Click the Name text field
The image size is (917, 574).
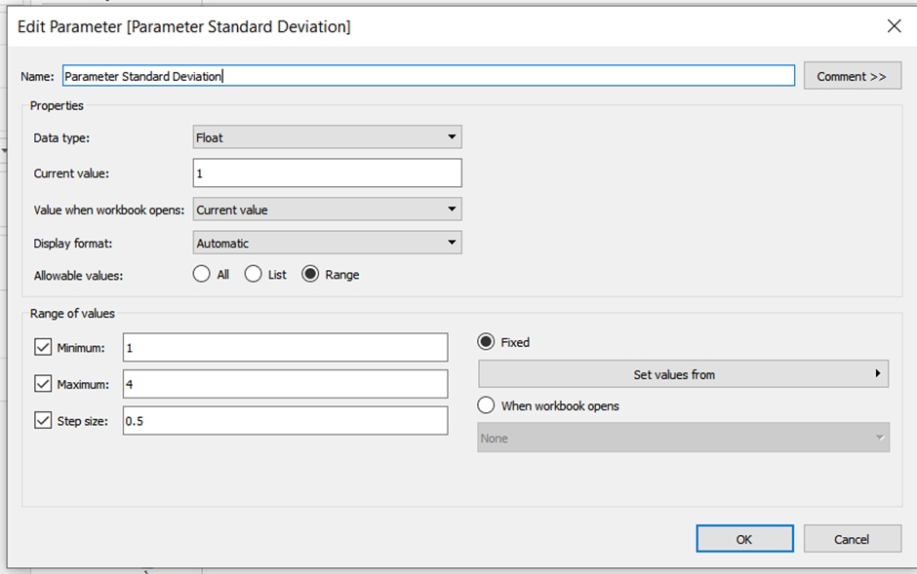tap(427, 76)
